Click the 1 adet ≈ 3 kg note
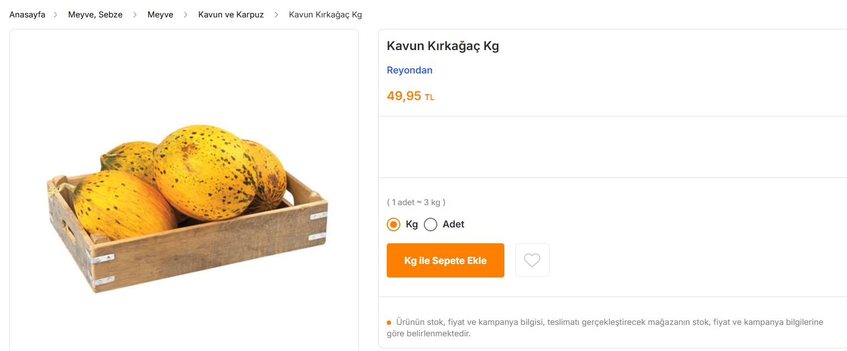 [416, 202]
